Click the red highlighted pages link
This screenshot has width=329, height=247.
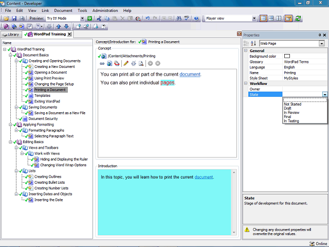coord(167,82)
